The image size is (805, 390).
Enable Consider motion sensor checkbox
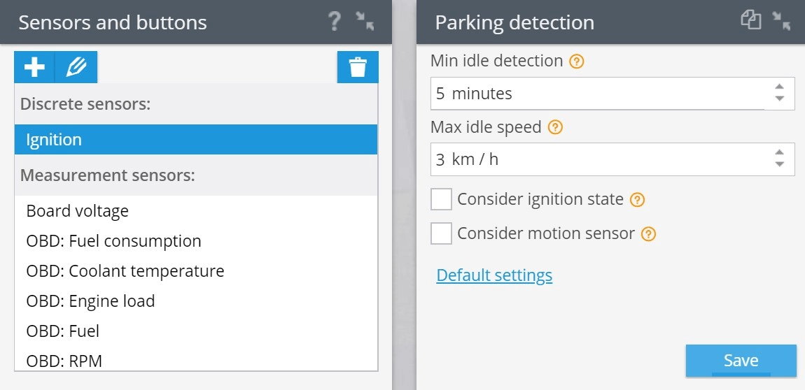pyautogui.click(x=442, y=233)
